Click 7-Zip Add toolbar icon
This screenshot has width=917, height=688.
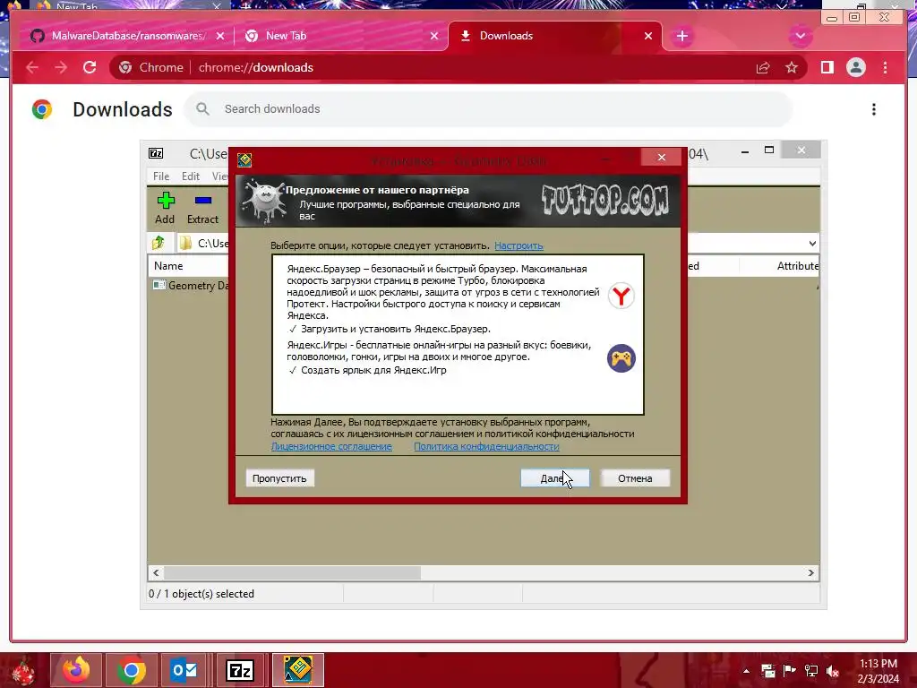165,208
